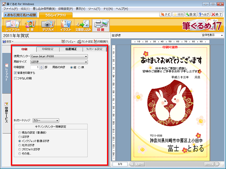Open the 用紙サイズ paper size dropdown
The height and width of the screenshot is (169, 226).
coord(59,62)
